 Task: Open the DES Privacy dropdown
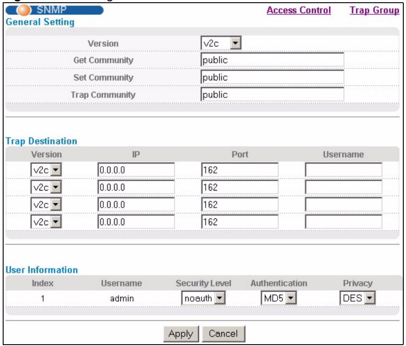pyautogui.click(x=357, y=298)
